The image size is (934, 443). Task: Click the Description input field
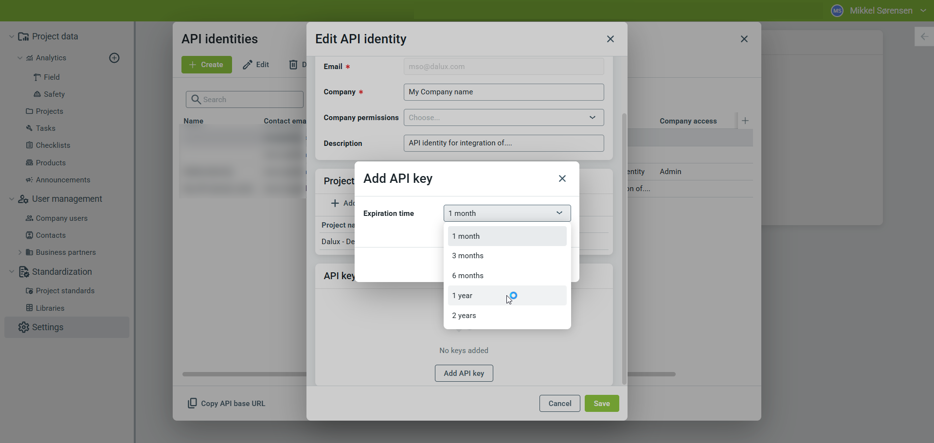coord(503,143)
